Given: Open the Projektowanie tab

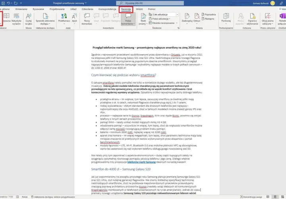Looking at the screenshot, I should 57,9.
